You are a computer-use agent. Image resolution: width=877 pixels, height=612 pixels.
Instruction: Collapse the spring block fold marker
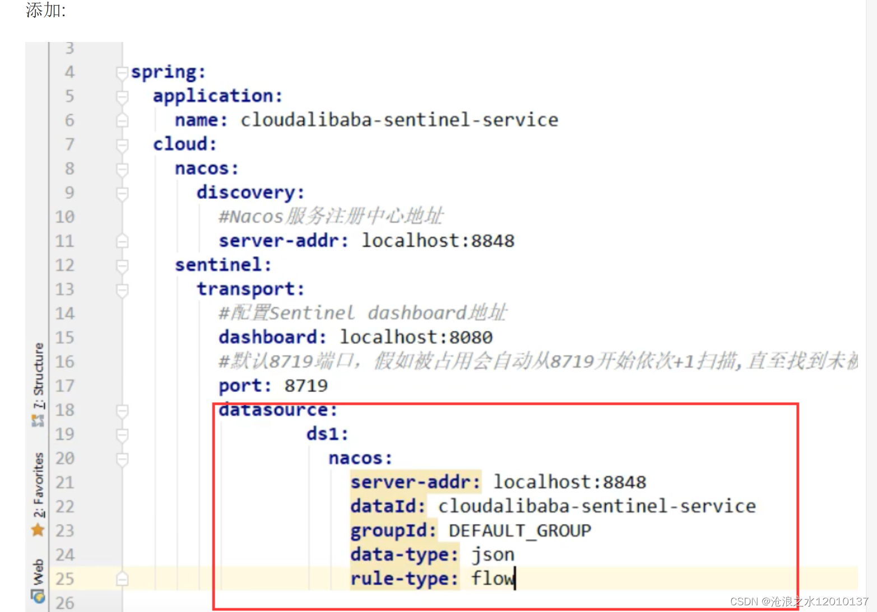122,72
